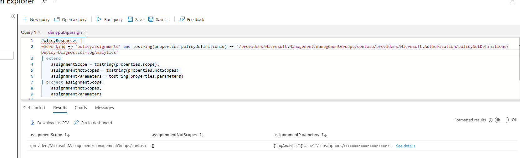Close the denypubipassign query tab
520x158 pixels.
point(85,32)
